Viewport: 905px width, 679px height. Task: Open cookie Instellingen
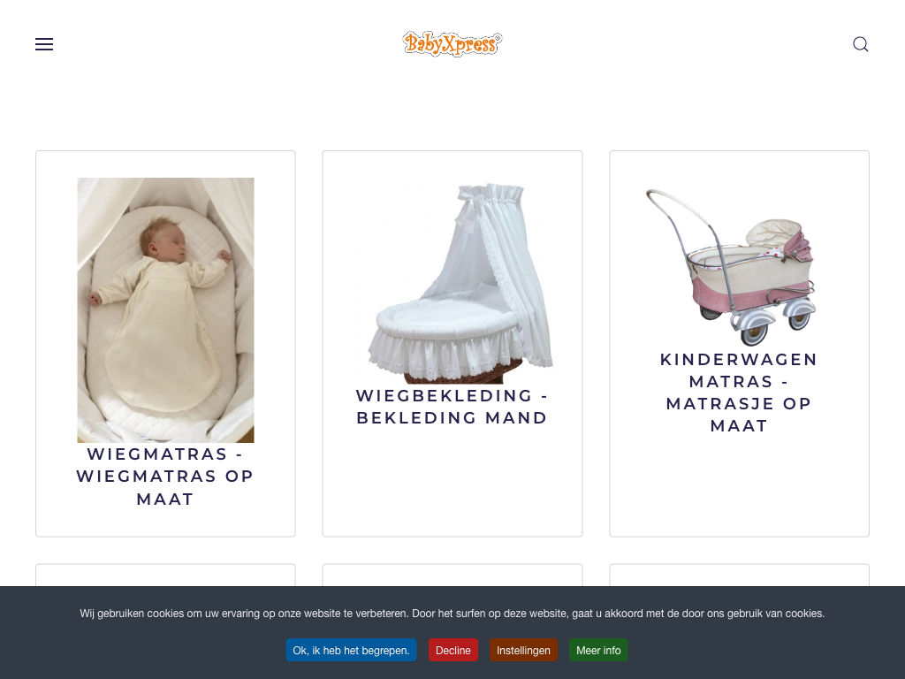tap(523, 650)
